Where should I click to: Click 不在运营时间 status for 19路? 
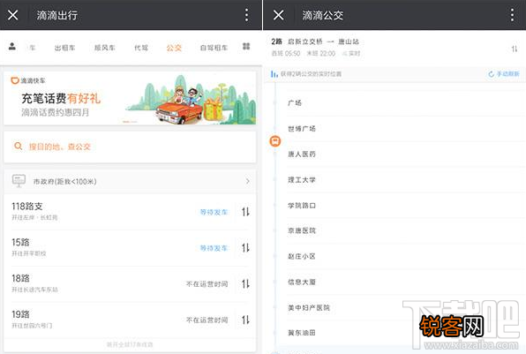click(x=207, y=320)
